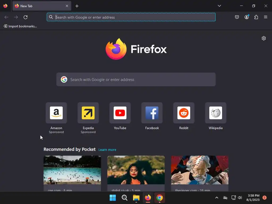Screen dimensions: 272x204
Task: Open the application hamburger menu
Action: [266, 17]
